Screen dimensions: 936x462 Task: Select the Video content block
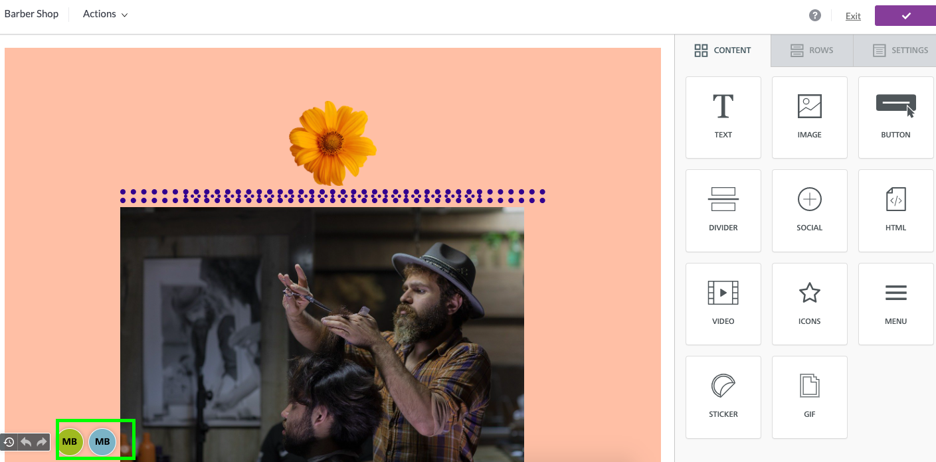pyautogui.click(x=723, y=304)
